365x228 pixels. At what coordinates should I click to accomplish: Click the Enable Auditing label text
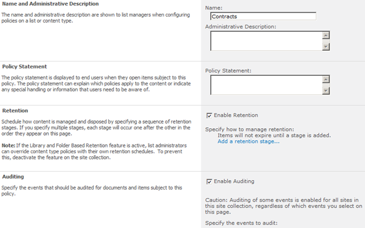(x=234, y=182)
